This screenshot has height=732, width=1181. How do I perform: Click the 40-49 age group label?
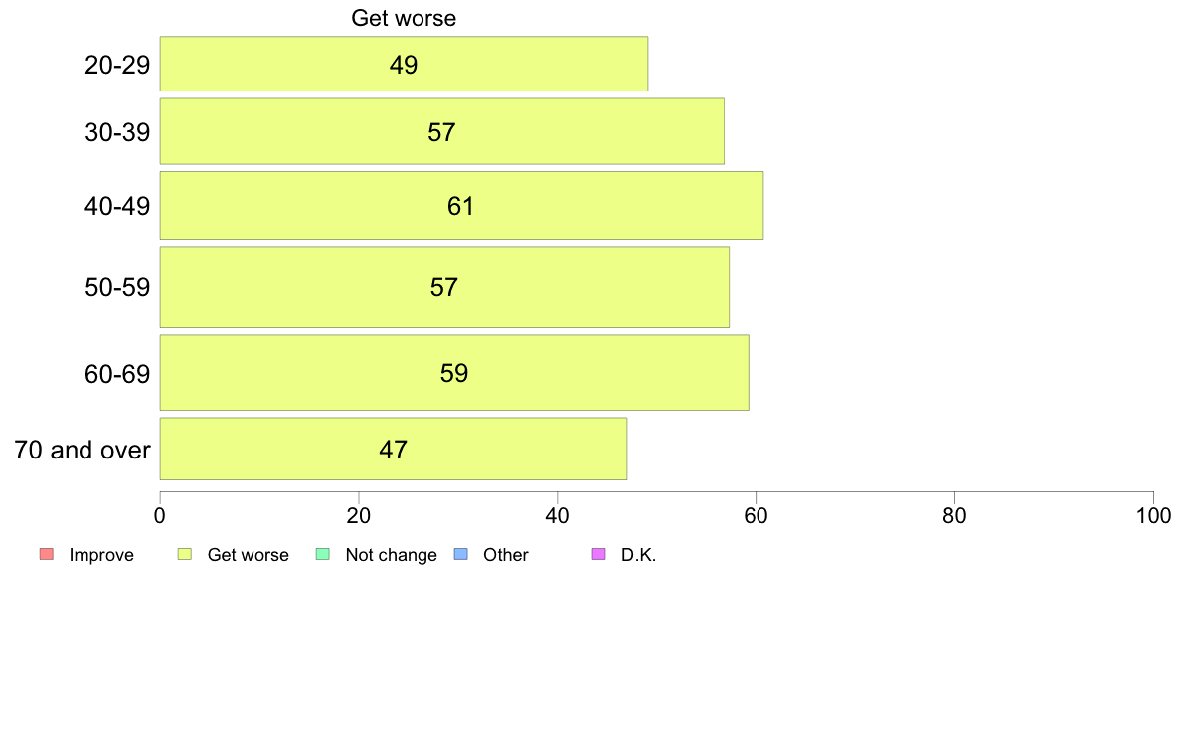coord(117,206)
